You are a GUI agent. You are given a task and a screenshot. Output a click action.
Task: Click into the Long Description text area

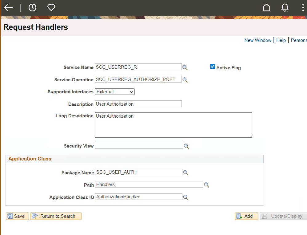point(173,125)
